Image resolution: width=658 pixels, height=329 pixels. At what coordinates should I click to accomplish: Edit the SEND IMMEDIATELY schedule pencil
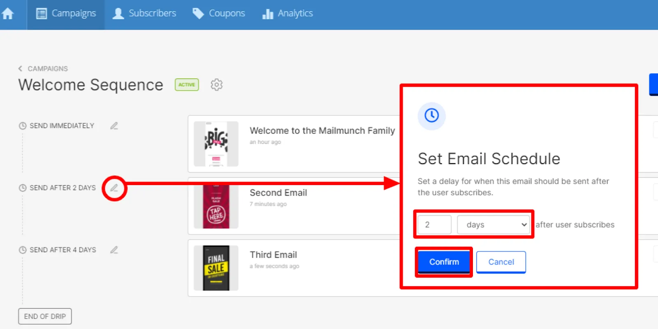[x=114, y=126]
